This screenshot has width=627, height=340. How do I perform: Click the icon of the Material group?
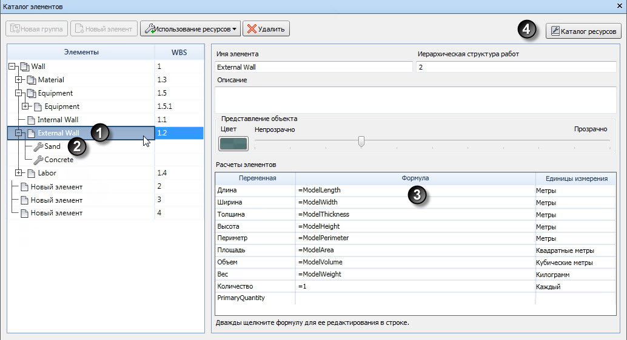click(x=31, y=80)
